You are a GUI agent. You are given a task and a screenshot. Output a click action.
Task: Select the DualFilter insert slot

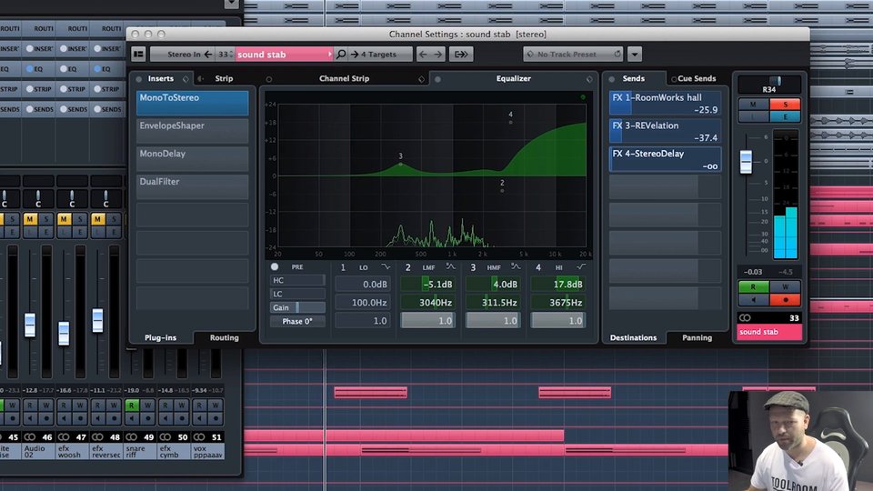point(192,186)
